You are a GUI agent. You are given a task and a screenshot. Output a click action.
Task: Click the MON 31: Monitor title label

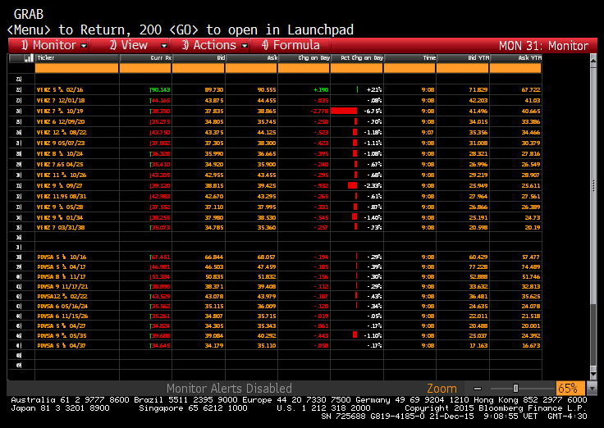[543, 46]
